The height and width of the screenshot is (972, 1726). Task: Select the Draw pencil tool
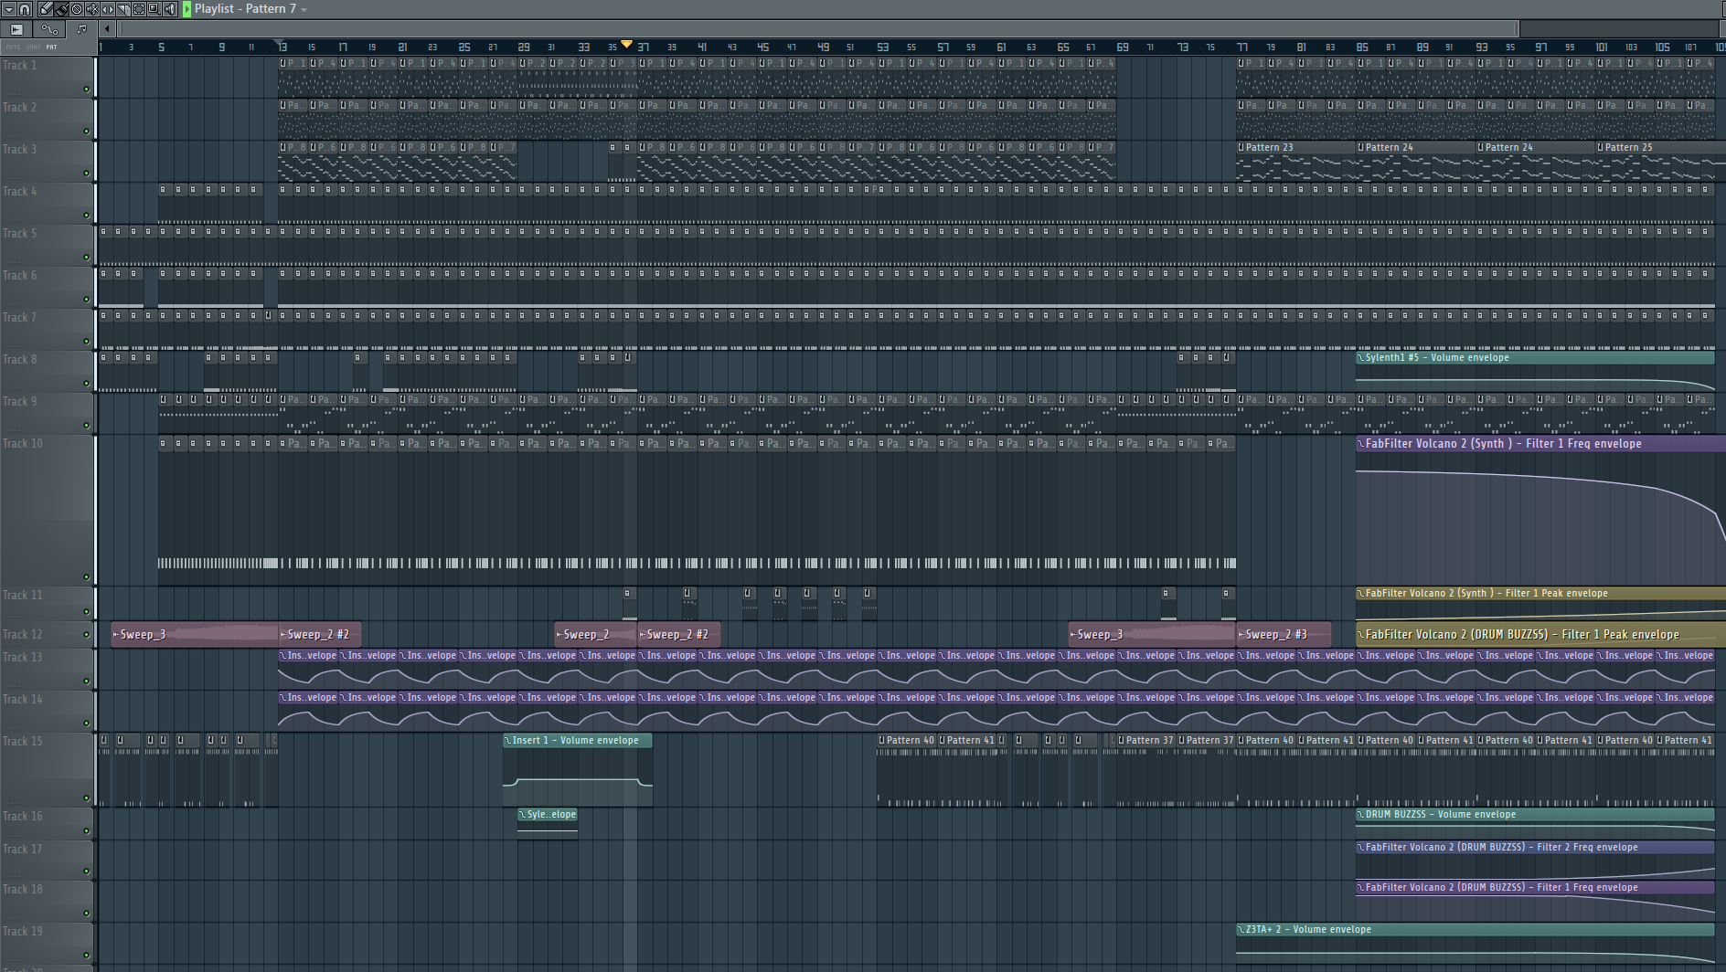46,9
